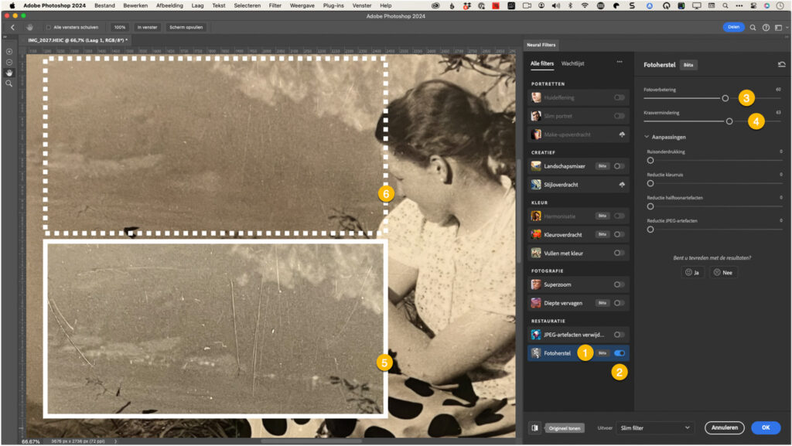This screenshot has height=446, width=792.
Task: Enable the Kleuroverdracht toggle
Action: (x=620, y=235)
